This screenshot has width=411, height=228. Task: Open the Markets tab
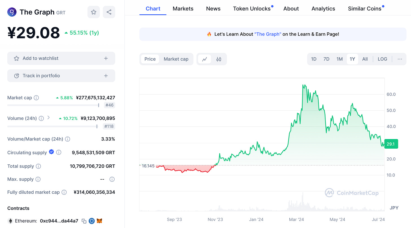(183, 9)
